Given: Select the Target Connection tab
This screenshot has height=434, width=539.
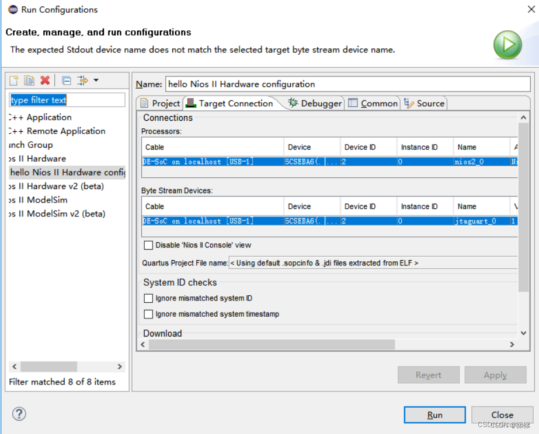Looking at the screenshot, I should (229, 103).
